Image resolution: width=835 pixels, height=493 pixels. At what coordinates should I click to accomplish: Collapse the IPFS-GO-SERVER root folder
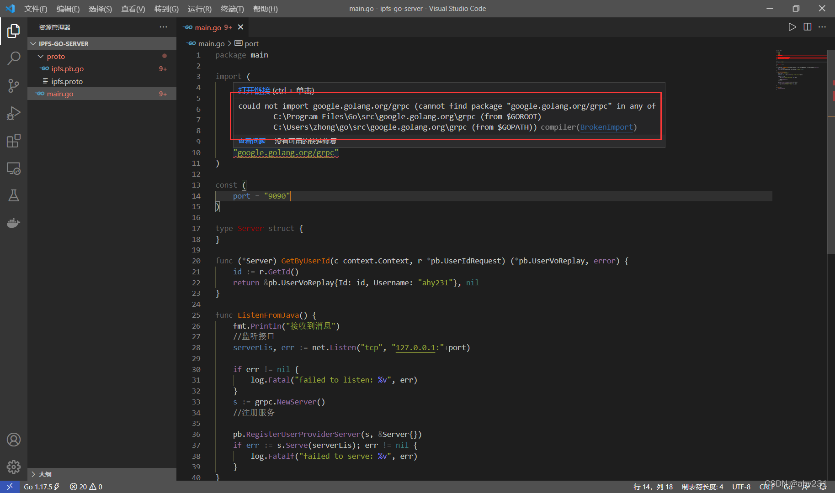(102, 43)
